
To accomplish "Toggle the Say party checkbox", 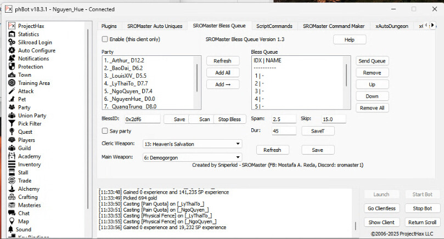I will [x=105, y=131].
